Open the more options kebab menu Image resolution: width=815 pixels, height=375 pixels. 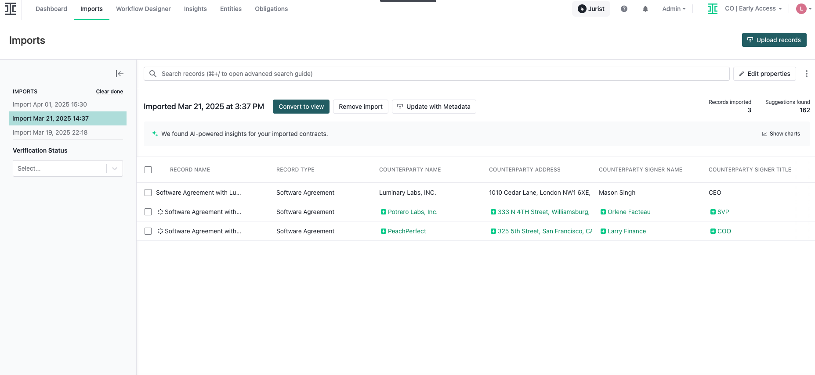click(x=806, y=74)
